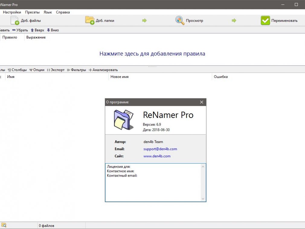This screenshot has height=229, width=305.
Task: Open the www.den4b.com website link
Action: [157, 156]
